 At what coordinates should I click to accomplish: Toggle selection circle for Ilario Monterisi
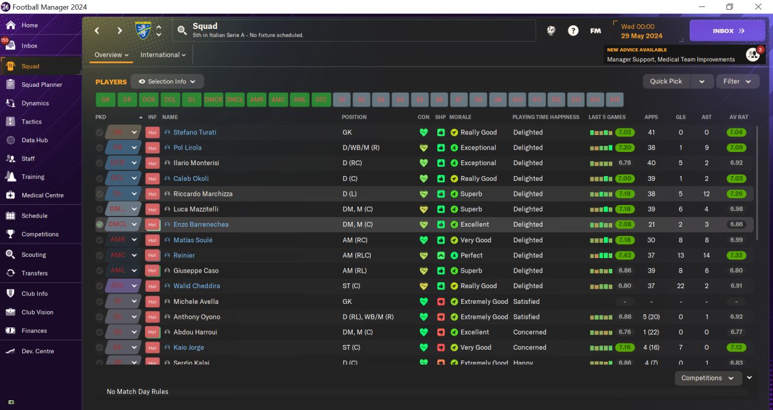point(100,163)
